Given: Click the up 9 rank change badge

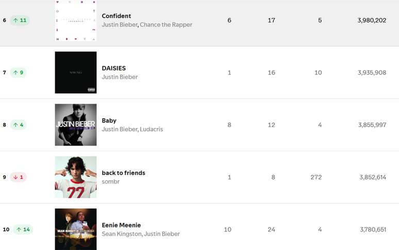Looking at the screenshot, I should (x=18, y=73).
